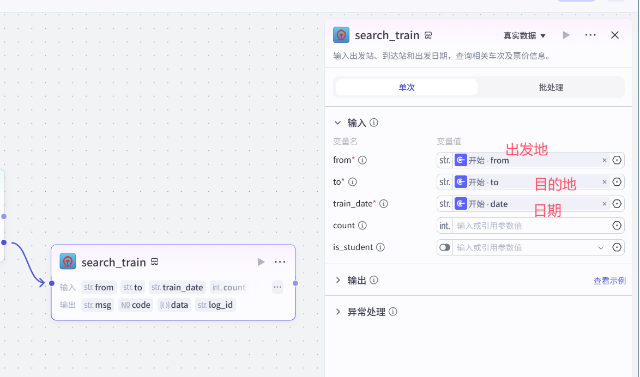Show info icon next to to parameter
640x377 pixels.
point(353,182)
